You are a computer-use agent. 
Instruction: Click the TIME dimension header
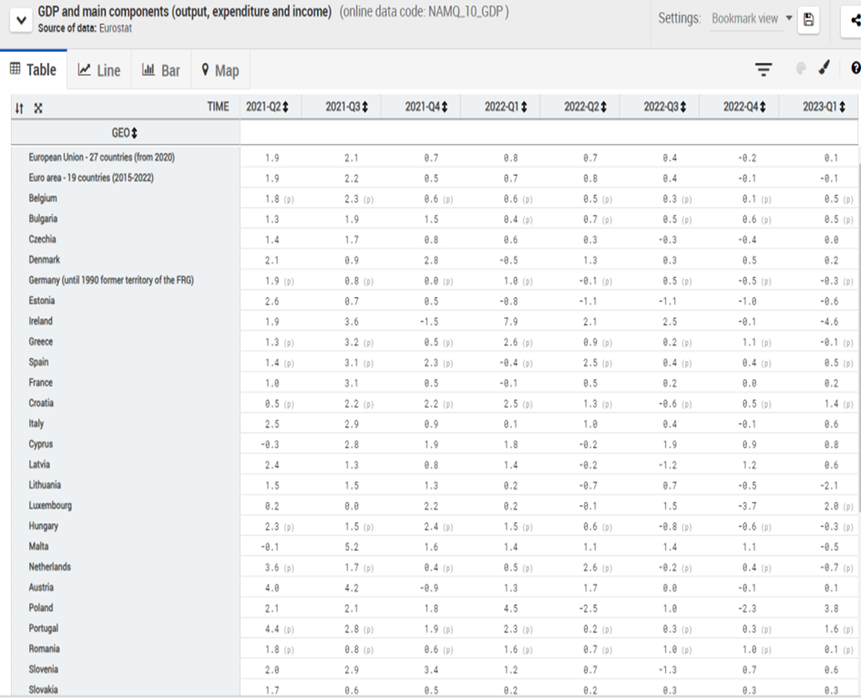pyautogui.click(x=218, y=107)
